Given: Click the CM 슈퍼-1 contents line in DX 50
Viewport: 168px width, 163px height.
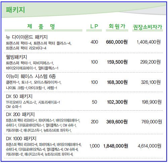Looking at the screenshot, I should click(13, 107).
